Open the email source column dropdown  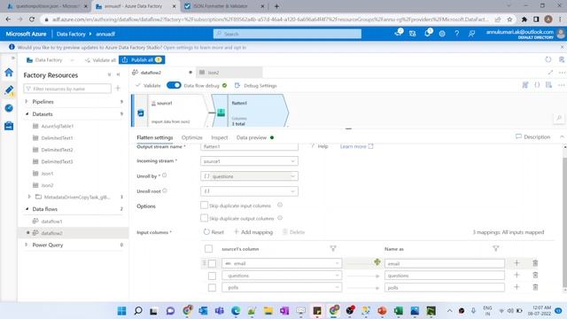point(282,263)
